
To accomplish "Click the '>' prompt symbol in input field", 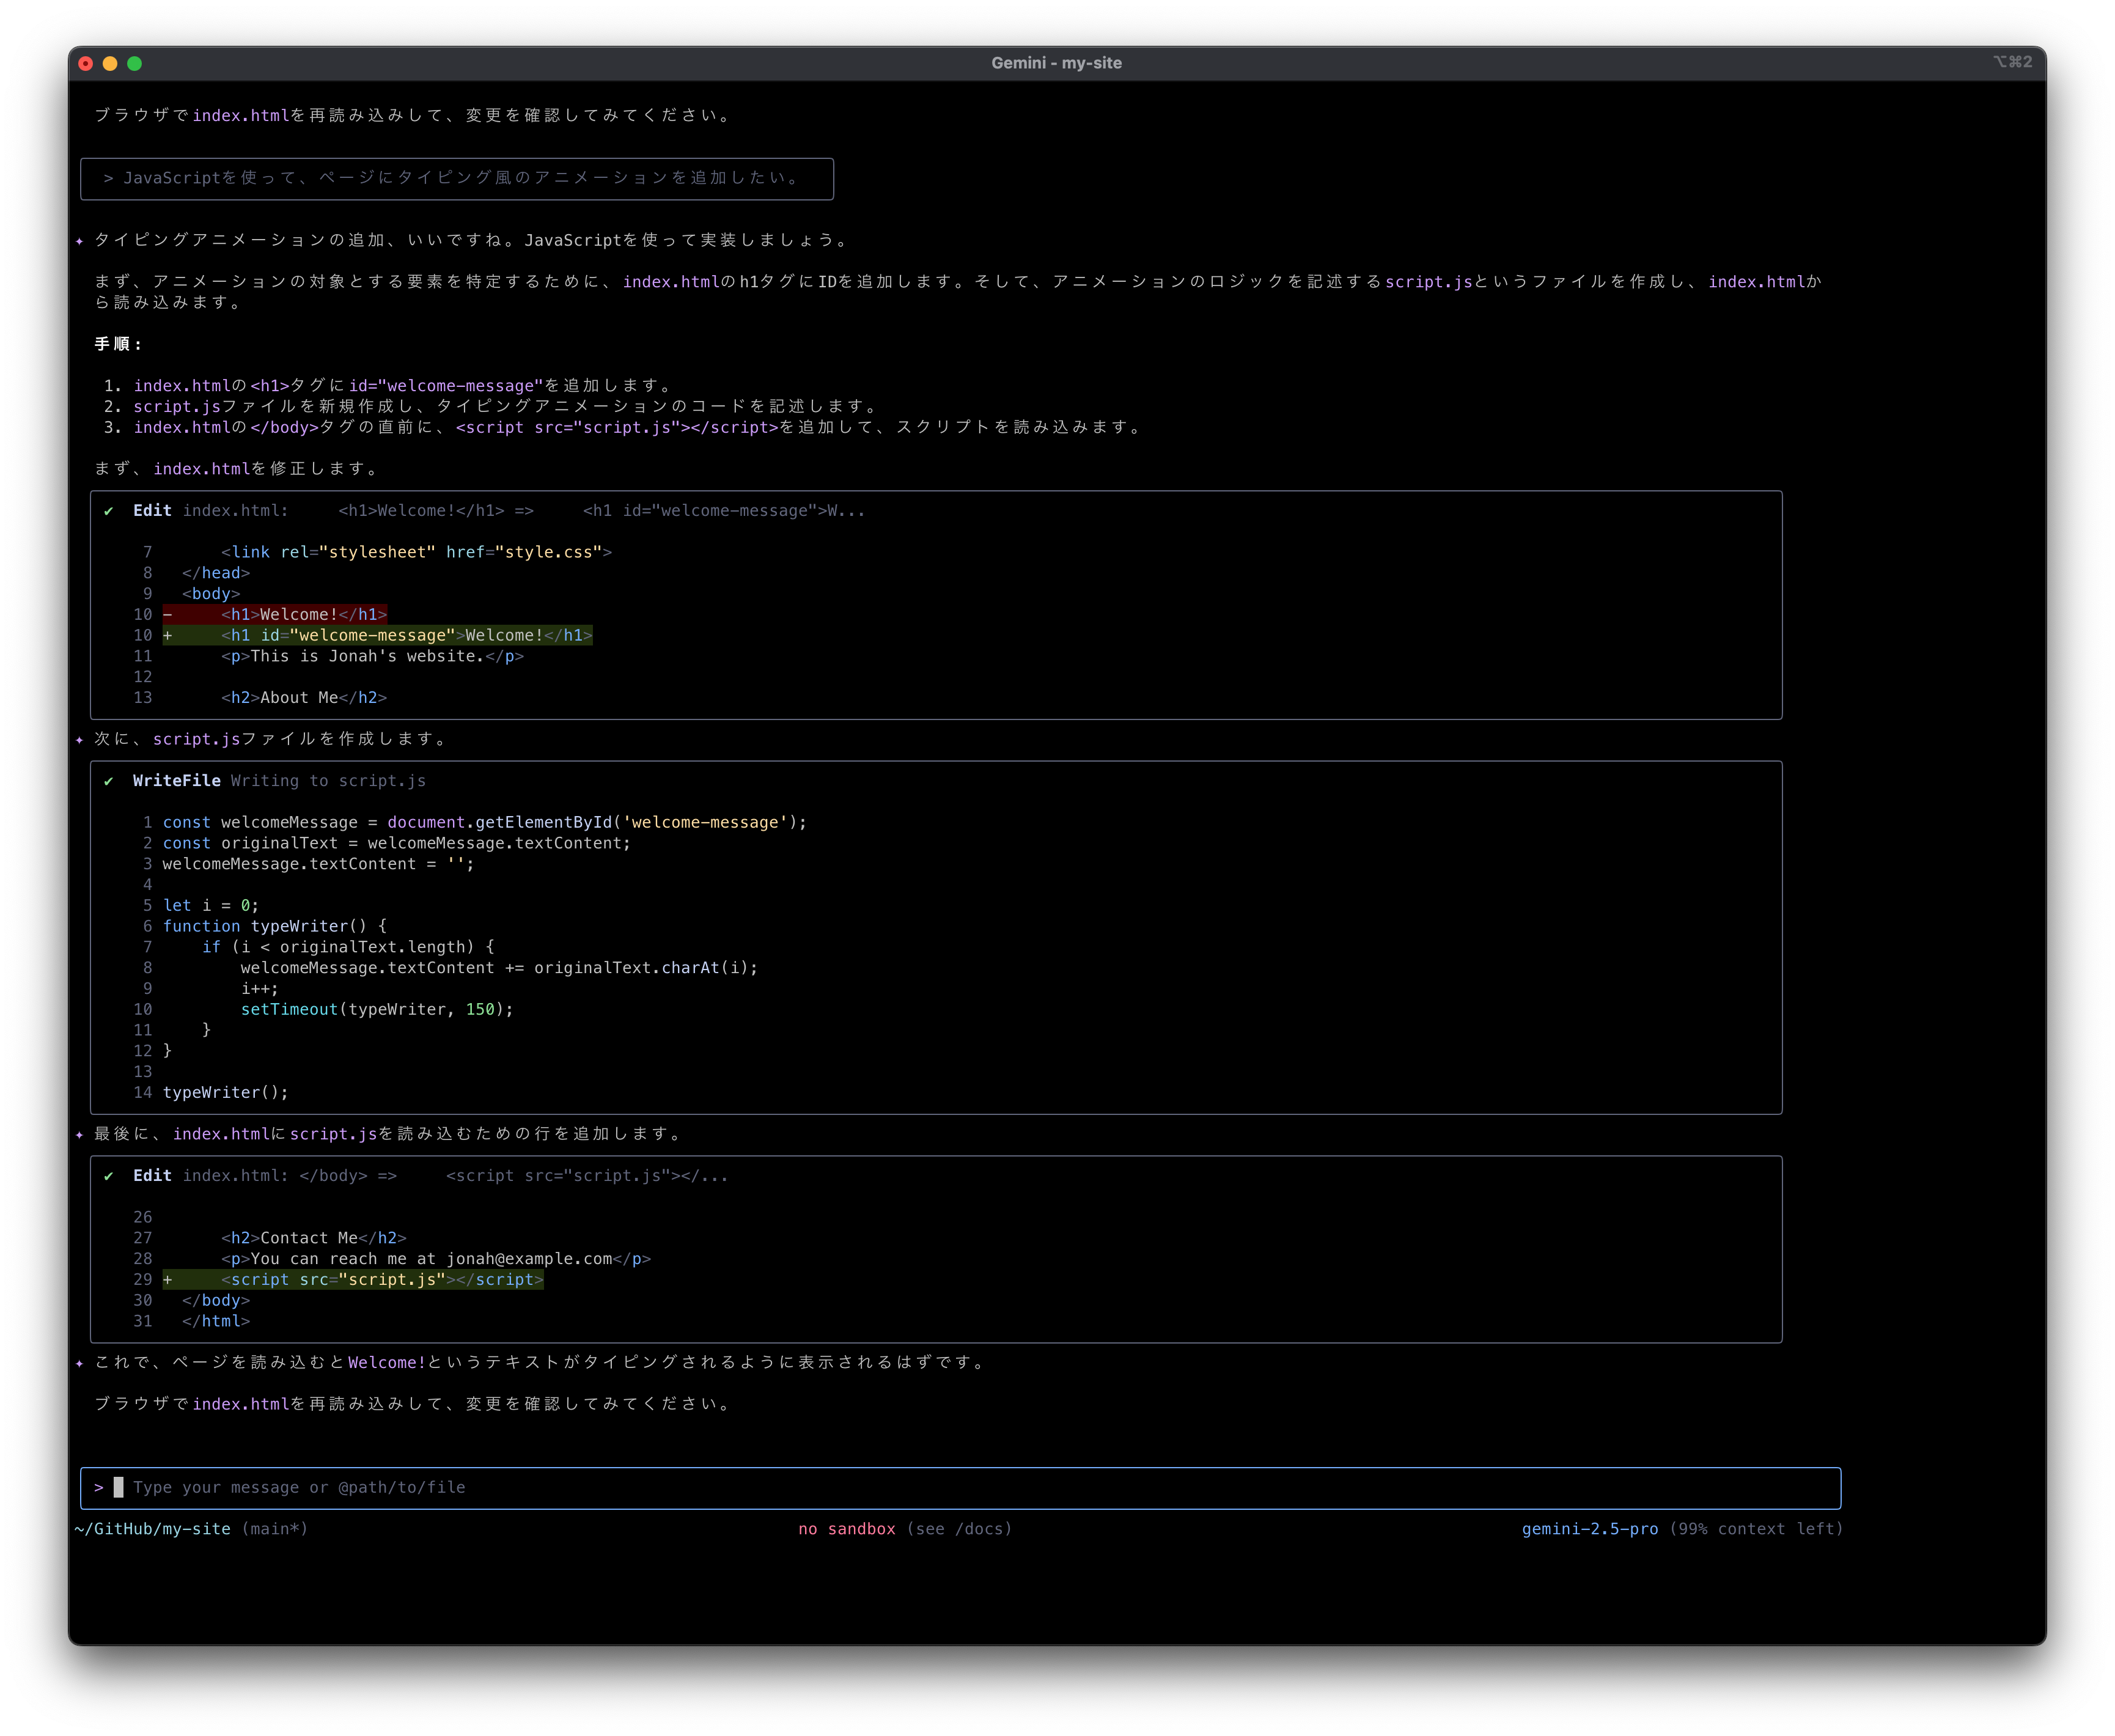I will (99, 1488).
